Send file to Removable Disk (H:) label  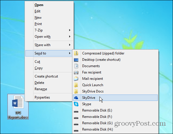tap(97, 129)
